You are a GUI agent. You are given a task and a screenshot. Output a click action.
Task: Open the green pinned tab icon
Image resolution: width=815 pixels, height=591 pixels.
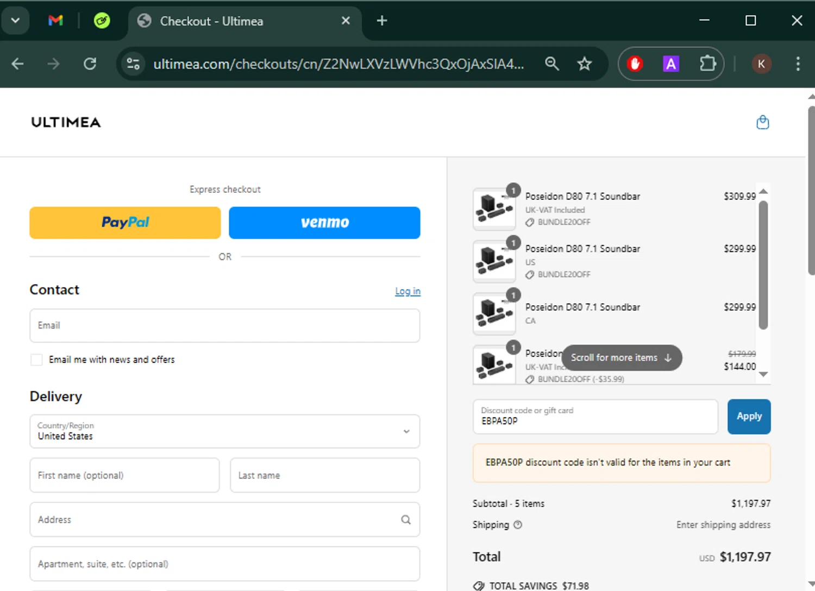[102, 21]
